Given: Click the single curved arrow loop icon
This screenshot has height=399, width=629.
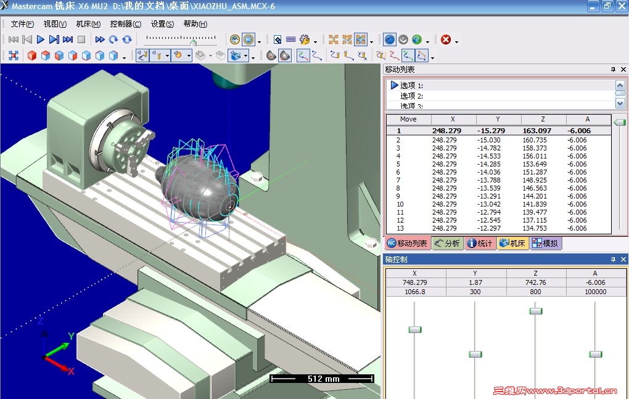Looking at the screenshot, I should [113, 39].
